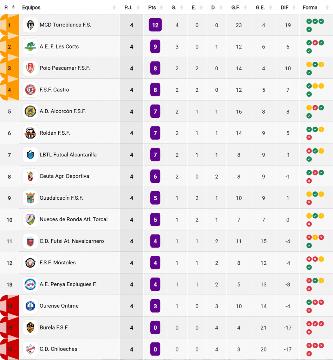This screenshot has height=360, width=333.
Task: Sort standings by Equipos column arrows
Action: click(x=114, y=8)
